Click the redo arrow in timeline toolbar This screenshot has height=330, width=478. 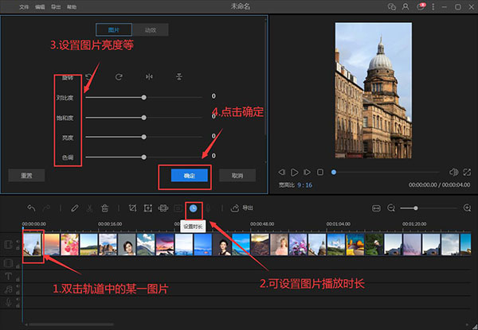46,208
